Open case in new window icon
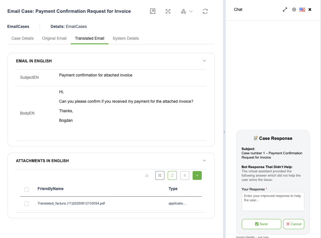 tap(153, 11)
